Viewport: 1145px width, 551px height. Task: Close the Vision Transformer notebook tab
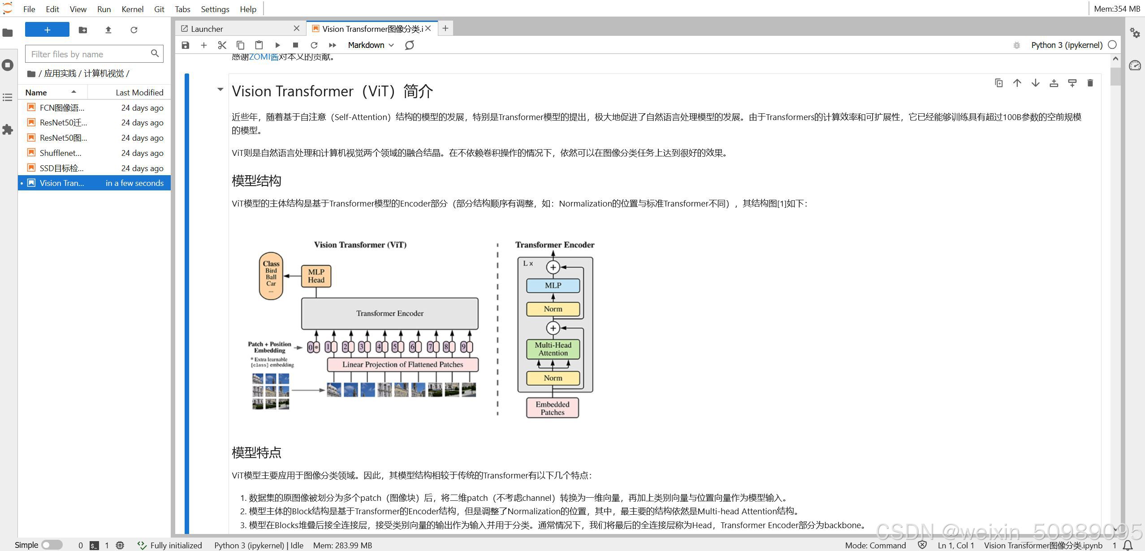click(x=428, y=28)
